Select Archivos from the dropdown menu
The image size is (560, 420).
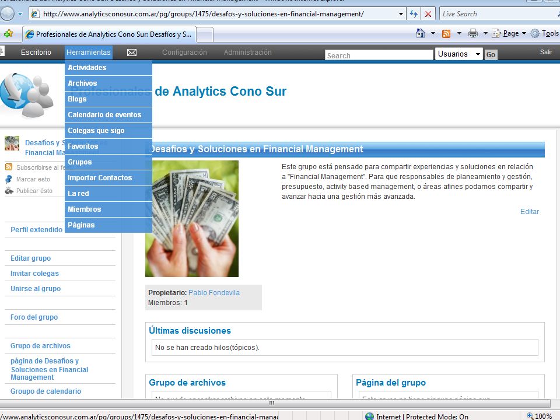[108, 83]
